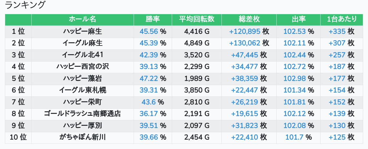Click the +125 per-machine value
The image size is (368, 149).
(x=337, y=137)
